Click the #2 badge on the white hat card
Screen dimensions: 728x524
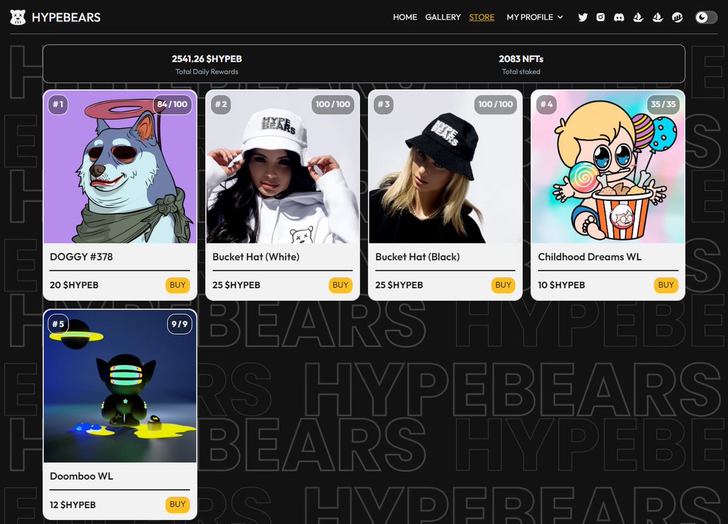(x=221, y=104)
